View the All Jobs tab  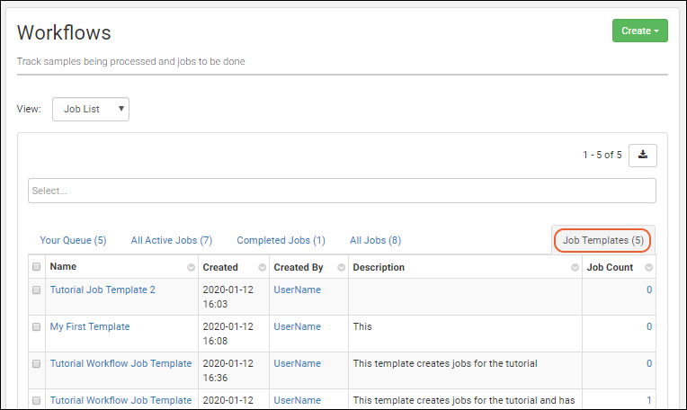click(x=375, y=240)
